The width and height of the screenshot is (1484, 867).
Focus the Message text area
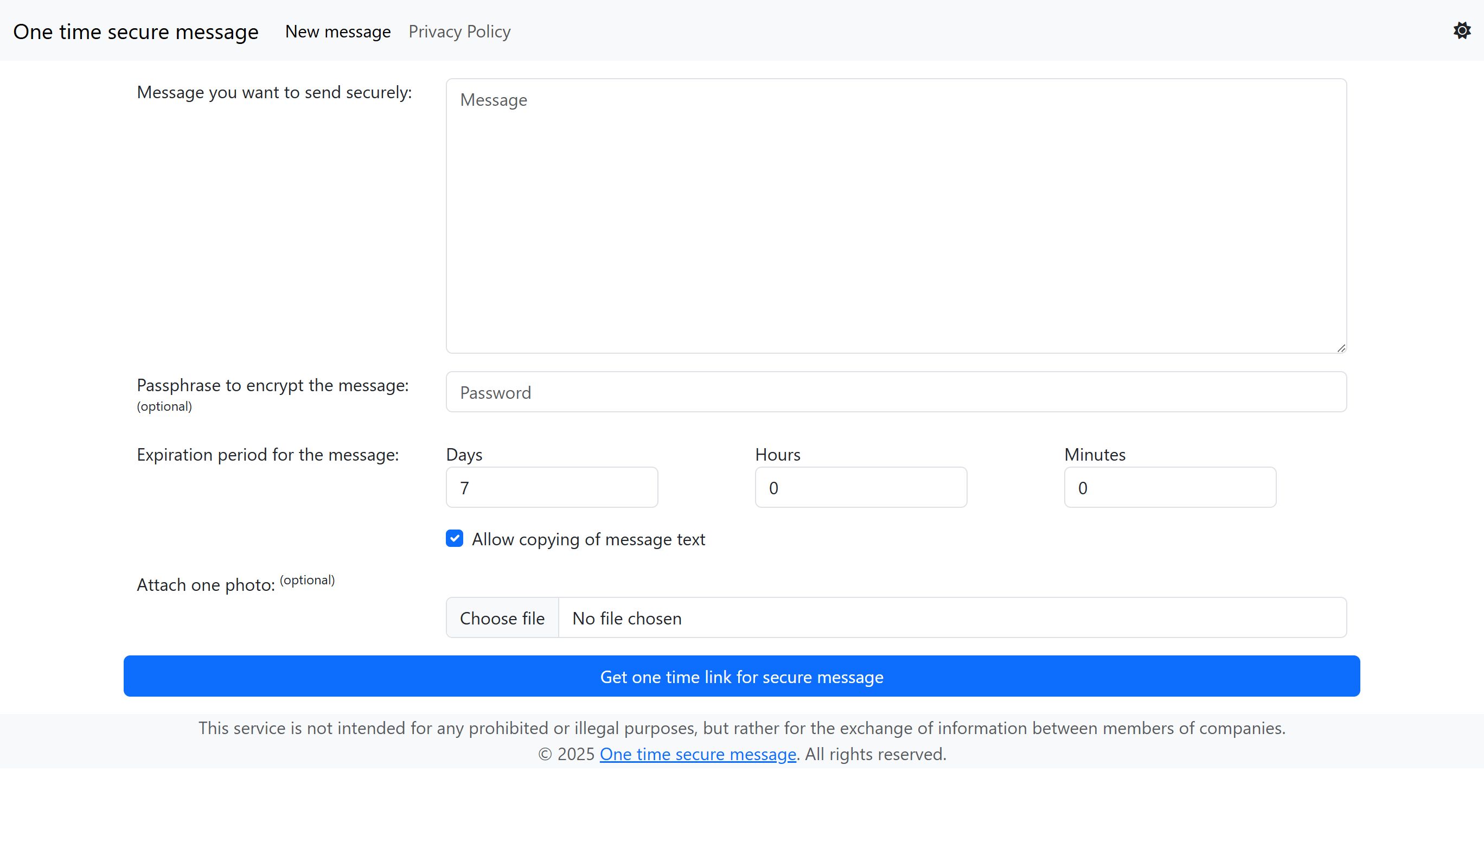click(895, 215)
